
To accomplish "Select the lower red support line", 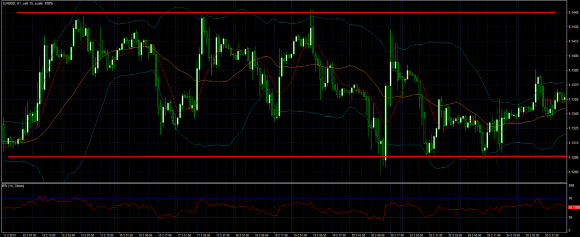I will coord(287,156).
